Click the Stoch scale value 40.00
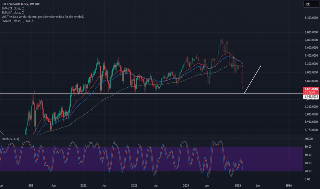The height and width of the screenshot is (189, 320). tap(308, 163)
